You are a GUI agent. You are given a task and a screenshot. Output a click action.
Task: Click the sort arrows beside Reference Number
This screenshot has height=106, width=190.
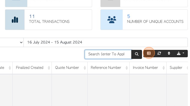point(127,68)
